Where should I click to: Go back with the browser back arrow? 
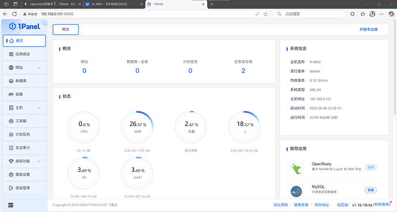[x=5, y=14]
